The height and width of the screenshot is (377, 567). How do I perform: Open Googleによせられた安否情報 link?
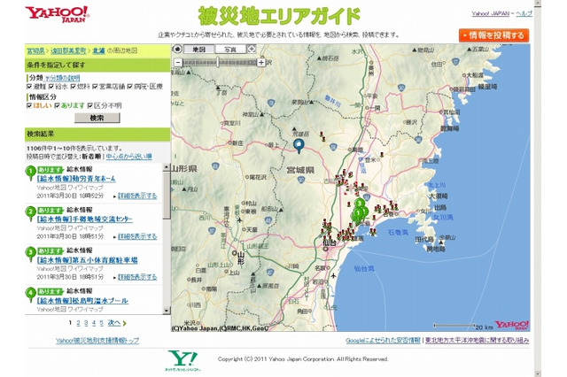click(x=383, y=341)
